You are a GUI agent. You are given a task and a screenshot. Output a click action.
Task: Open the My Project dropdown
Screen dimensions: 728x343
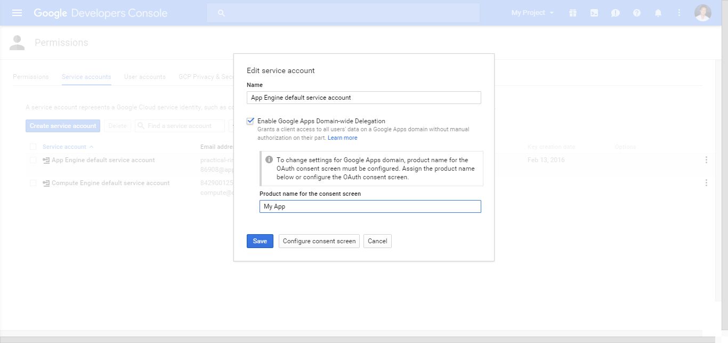click(532, 13)
